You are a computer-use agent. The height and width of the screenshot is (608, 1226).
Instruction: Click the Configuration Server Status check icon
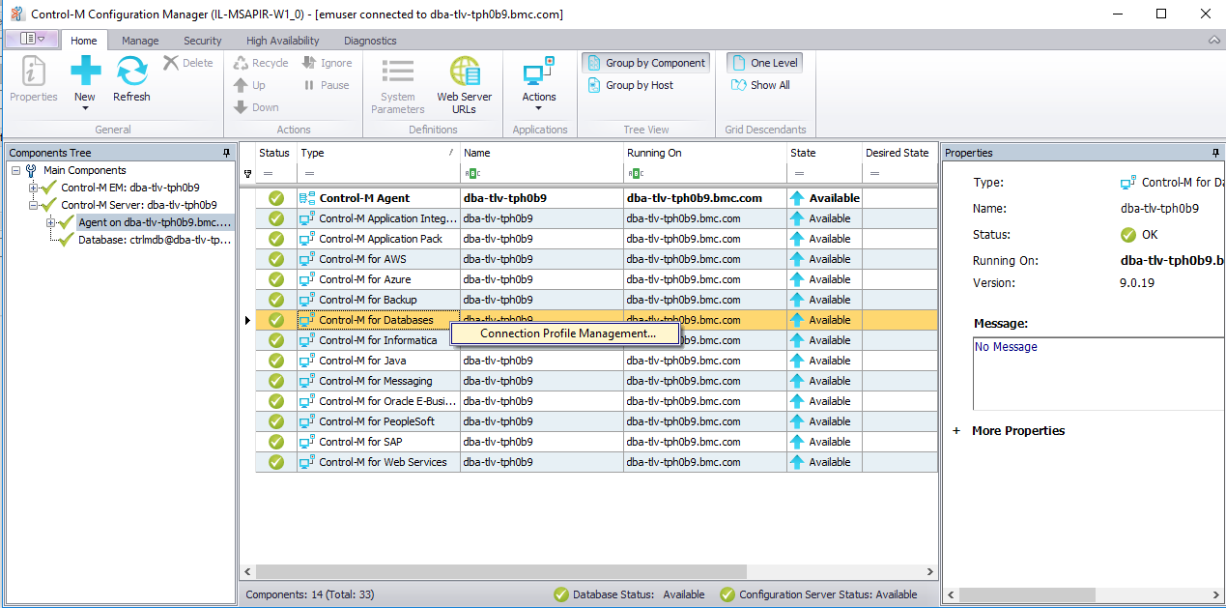(727, 594)
